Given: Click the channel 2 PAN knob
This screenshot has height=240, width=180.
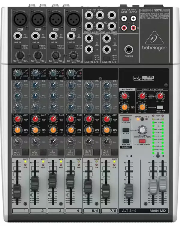Looking at the screenshot, I should (35, 142).
